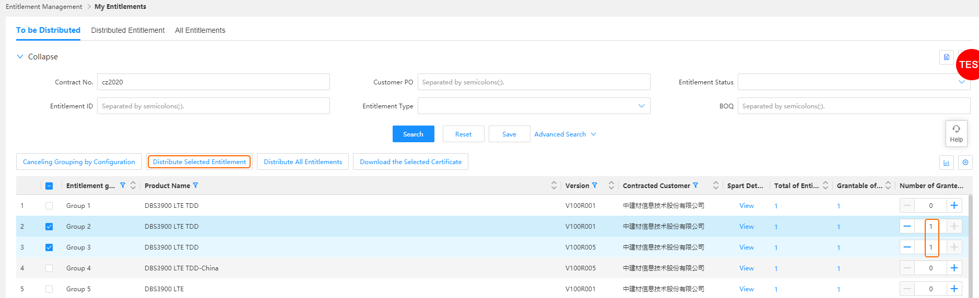Click the Entitlement ID input field
The width and height of the screenshot is (979, 298).
pyautogui.click(x=214, y=106)
